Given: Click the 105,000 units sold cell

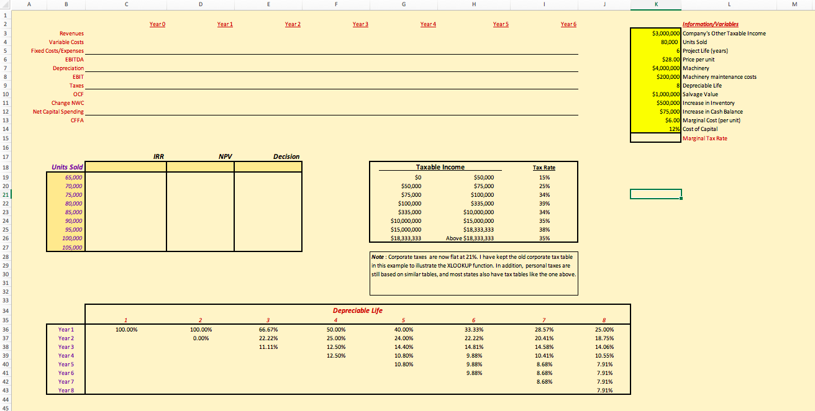Looking at the screenshot, I should 73,246.
